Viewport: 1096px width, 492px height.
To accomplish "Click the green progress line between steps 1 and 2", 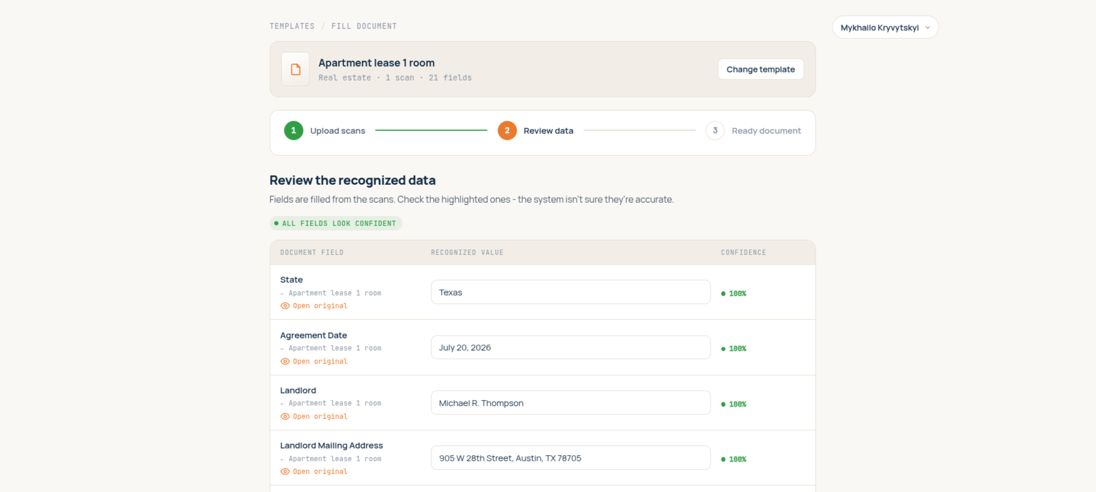I will [431, 130].
